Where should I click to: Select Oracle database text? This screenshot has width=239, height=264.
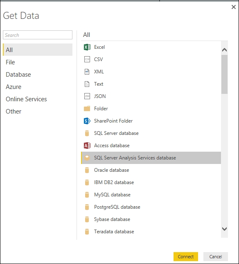(x=112, y=170)
